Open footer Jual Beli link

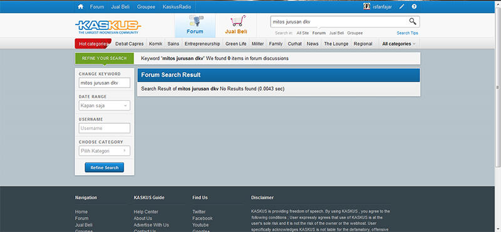click(84, 225)
